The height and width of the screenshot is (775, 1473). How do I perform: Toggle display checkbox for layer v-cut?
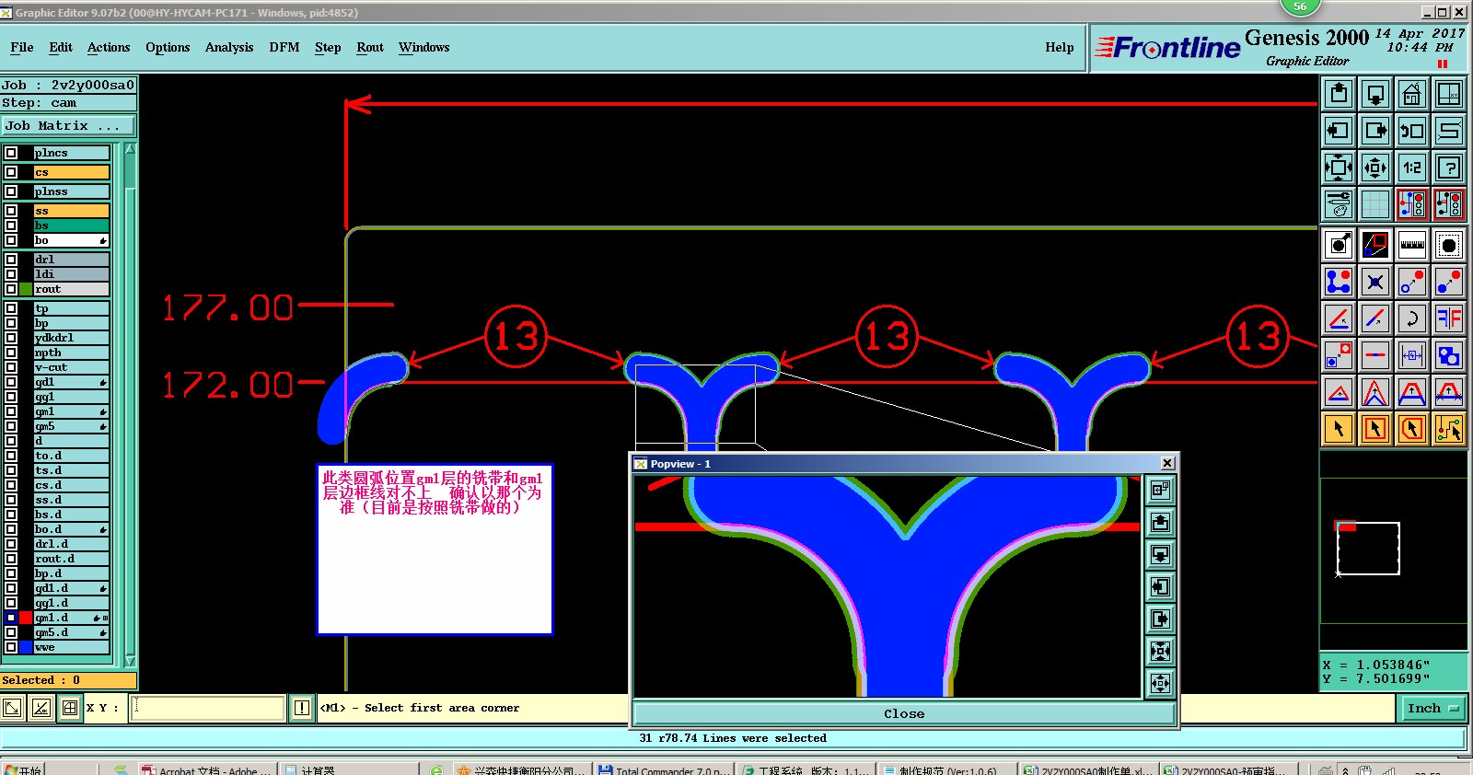tap(11, 367)
